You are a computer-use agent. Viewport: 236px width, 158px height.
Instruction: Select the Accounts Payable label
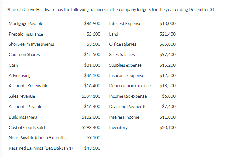(x=25, y=107)
